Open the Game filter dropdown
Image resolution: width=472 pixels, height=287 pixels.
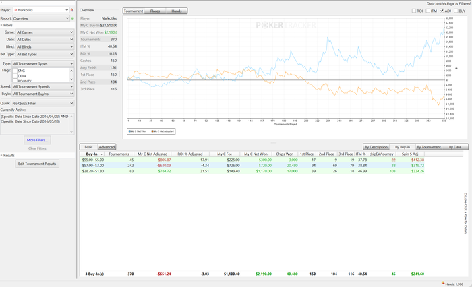[45, 32]
